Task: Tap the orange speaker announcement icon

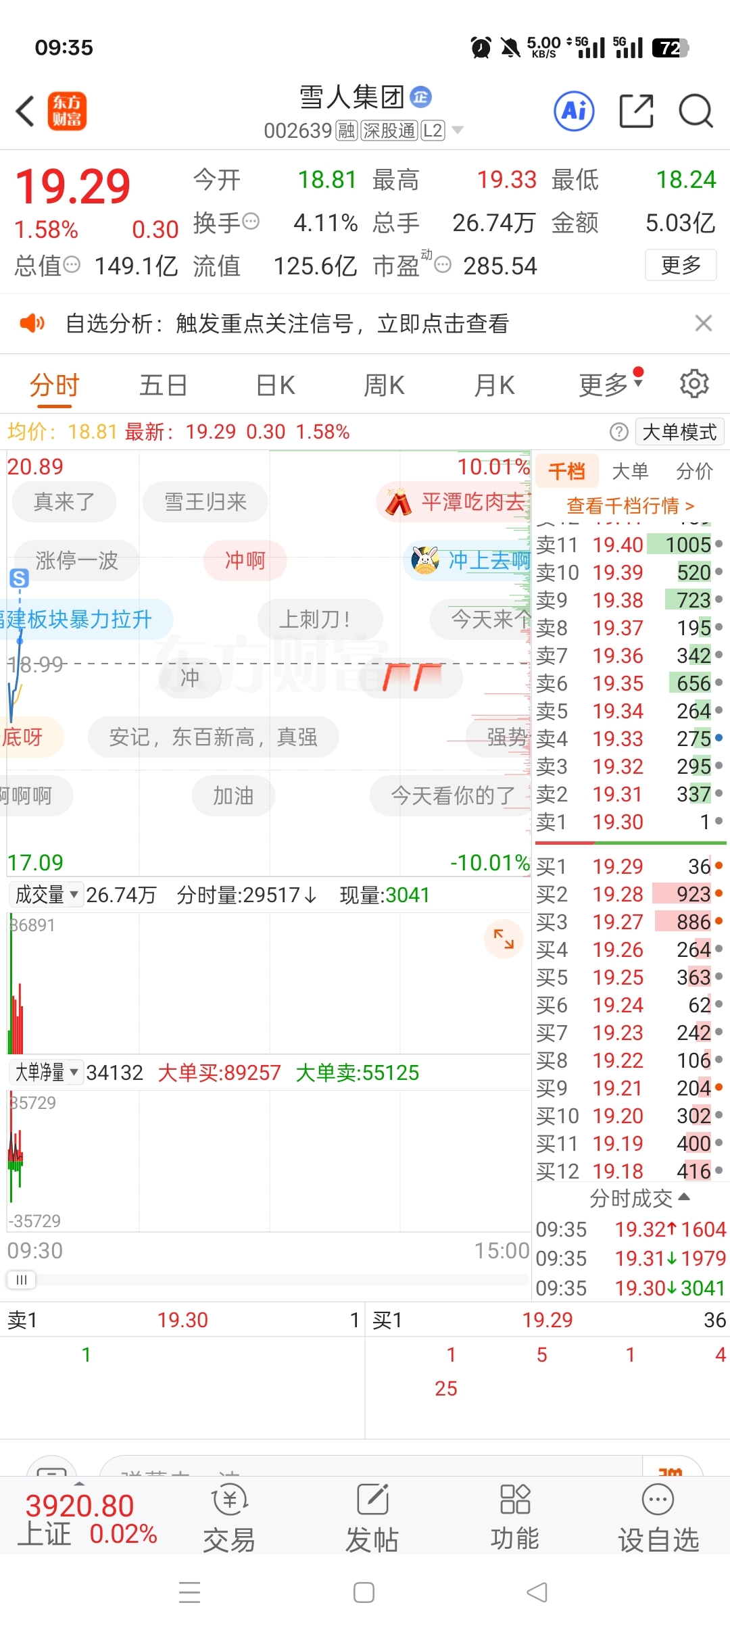Action: point(32,323)
